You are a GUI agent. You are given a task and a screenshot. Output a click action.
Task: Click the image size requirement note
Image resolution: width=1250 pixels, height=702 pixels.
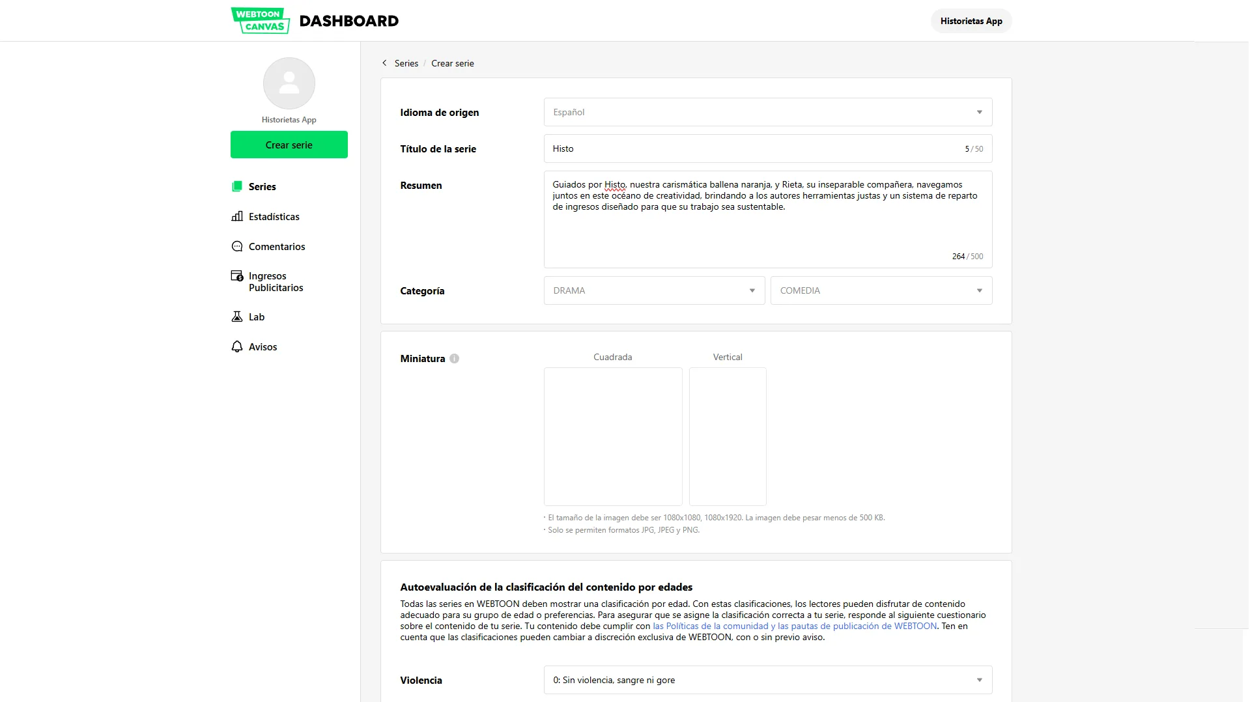pos(715,518)
